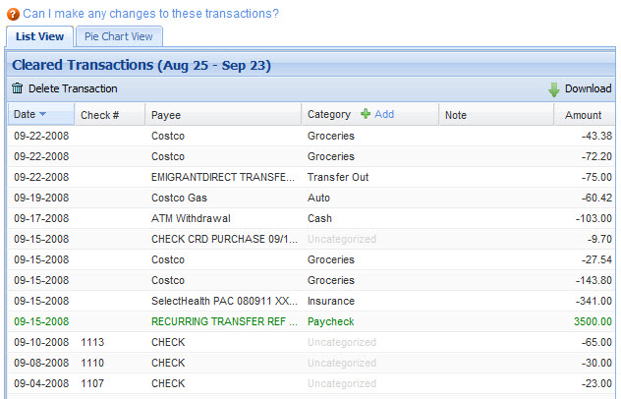Click payee RECURRING TRANSFER REF
Viewport: 621px width, 399px height.
coord(224,321)
